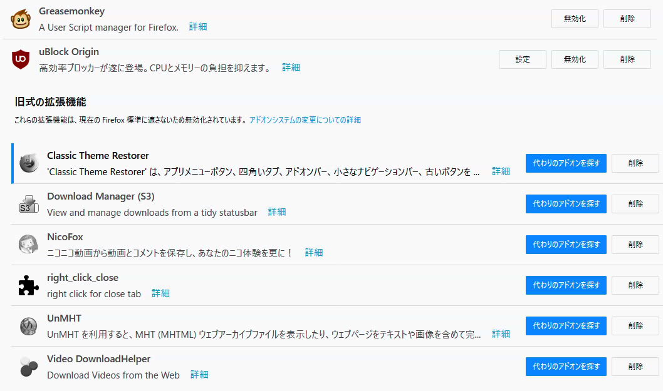Select the Classic Theme Restorer title
This screenshot has width=663, height=391.
tap(98, 156)
